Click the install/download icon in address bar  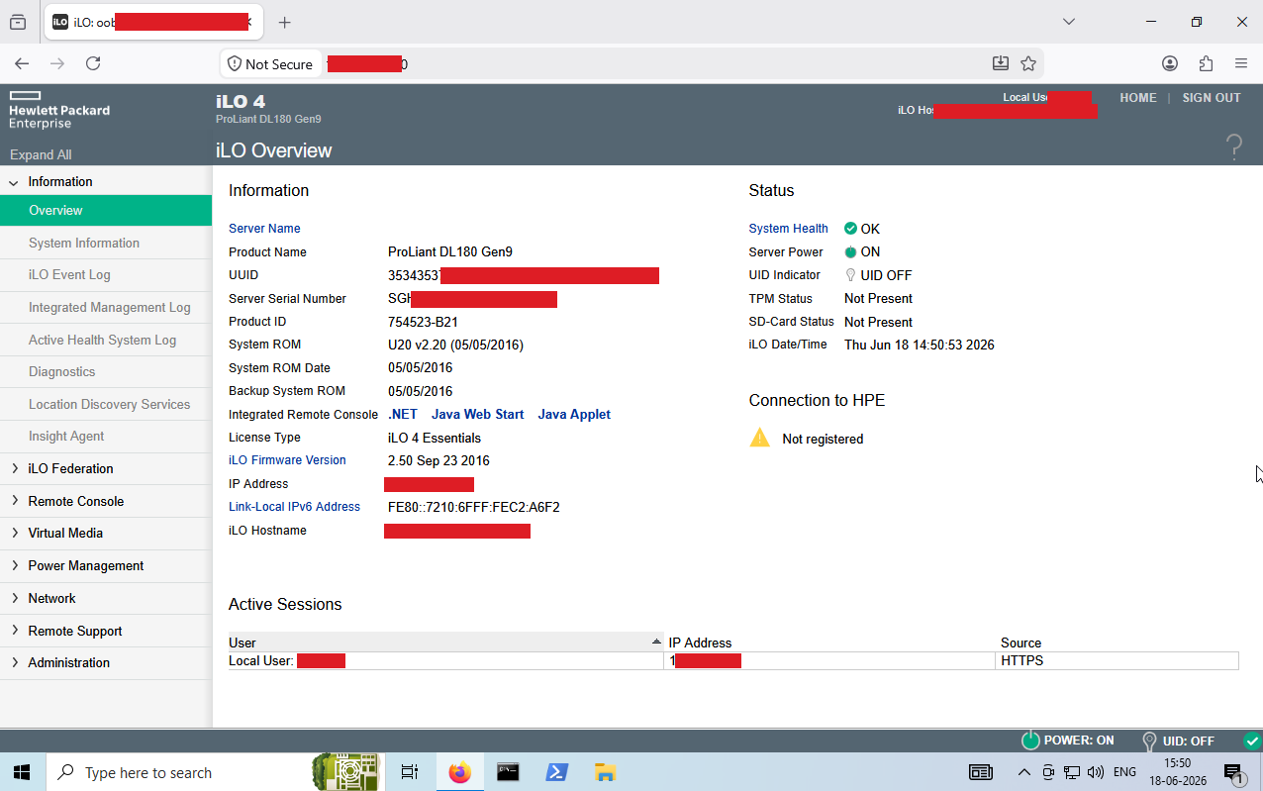coord(1001,63)
